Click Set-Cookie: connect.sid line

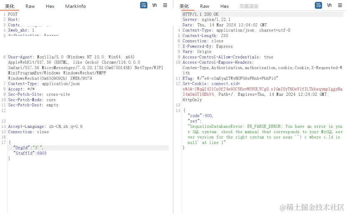click(211, 84)
